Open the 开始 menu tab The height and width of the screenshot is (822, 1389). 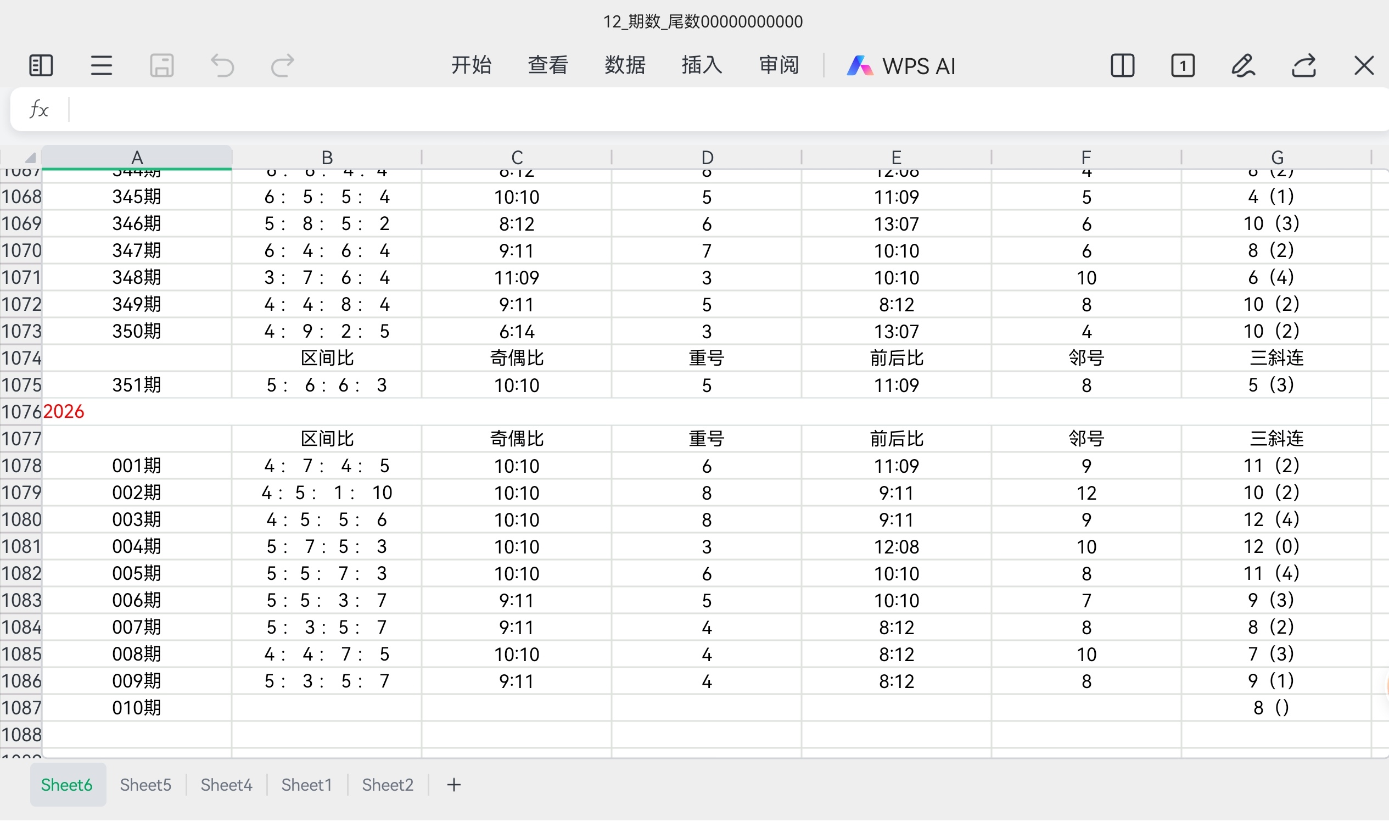[x=471, y=65]
